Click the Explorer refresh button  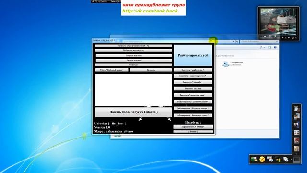[x=237, y=42]
